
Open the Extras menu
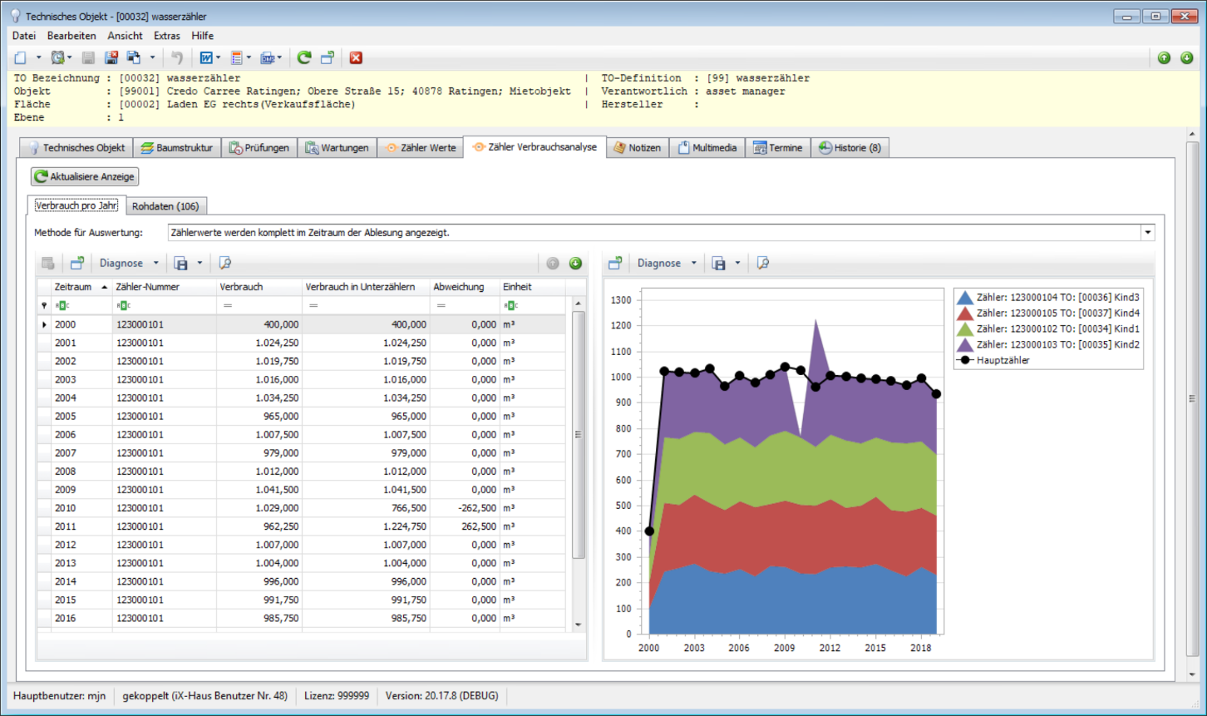click(166, 36)
